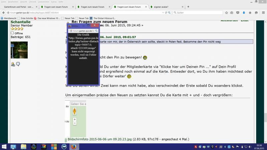Click the search magnifier in the popup window

96,30
